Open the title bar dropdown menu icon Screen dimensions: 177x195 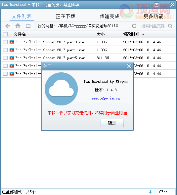pos(156,5)
